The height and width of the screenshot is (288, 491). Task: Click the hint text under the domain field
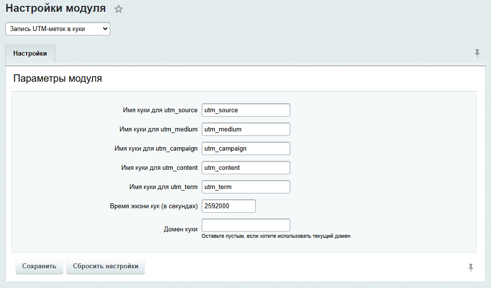pos(276,236)
